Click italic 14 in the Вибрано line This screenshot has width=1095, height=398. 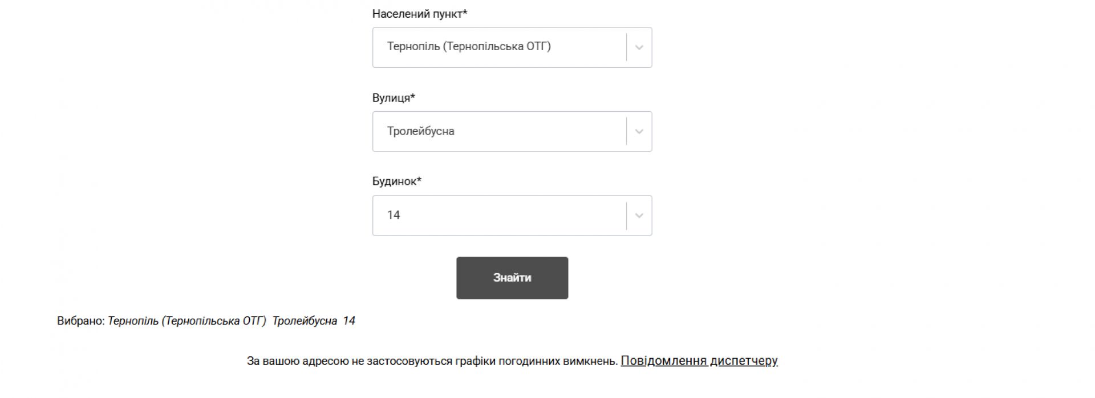click(x=349, y=321)
